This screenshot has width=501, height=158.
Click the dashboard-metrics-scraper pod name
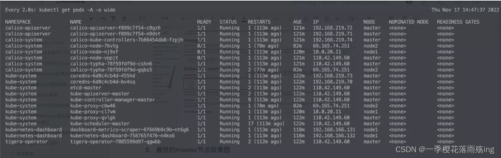(x=129, y=129)
